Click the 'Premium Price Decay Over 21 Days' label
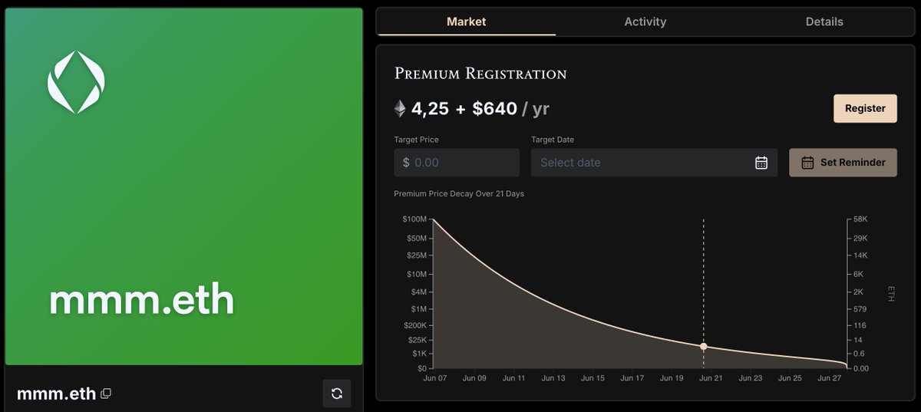921x412 pixels. coord(459,194)
